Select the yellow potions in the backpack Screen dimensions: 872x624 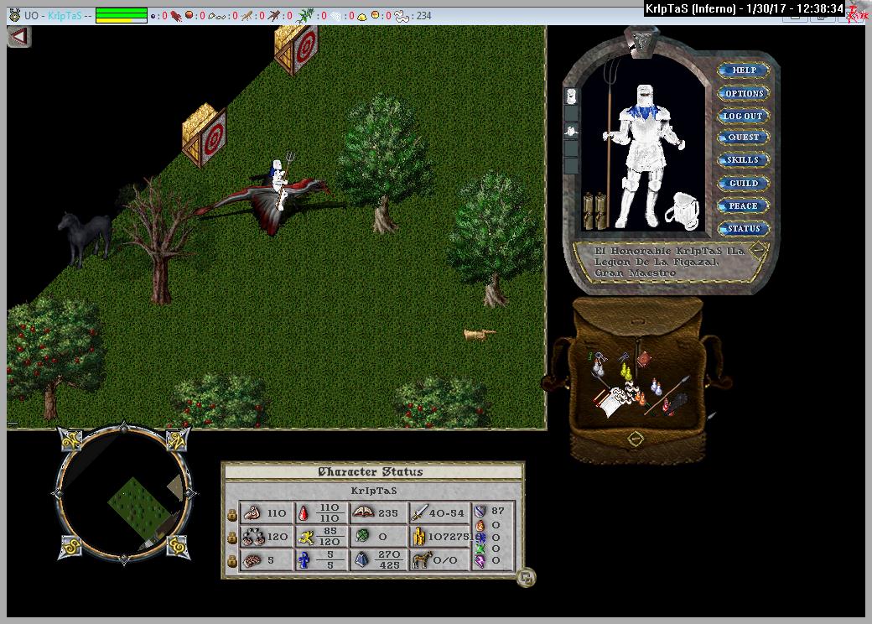pyautogui.click(x=628, y=372)
